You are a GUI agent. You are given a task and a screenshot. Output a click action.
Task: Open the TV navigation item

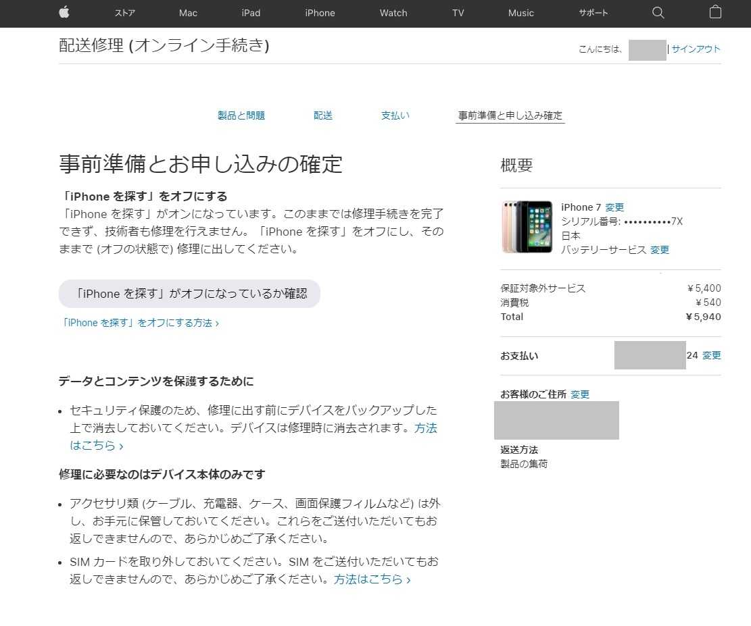[458, 13]
